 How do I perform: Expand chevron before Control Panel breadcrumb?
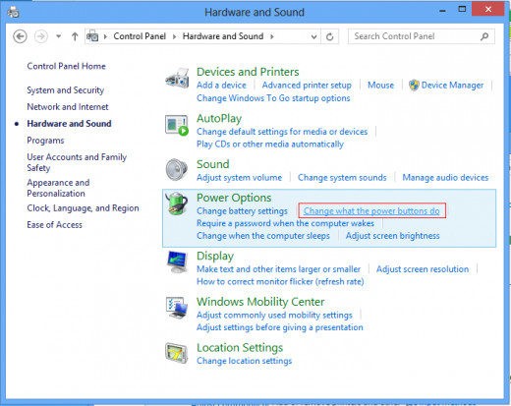(105, 36)
